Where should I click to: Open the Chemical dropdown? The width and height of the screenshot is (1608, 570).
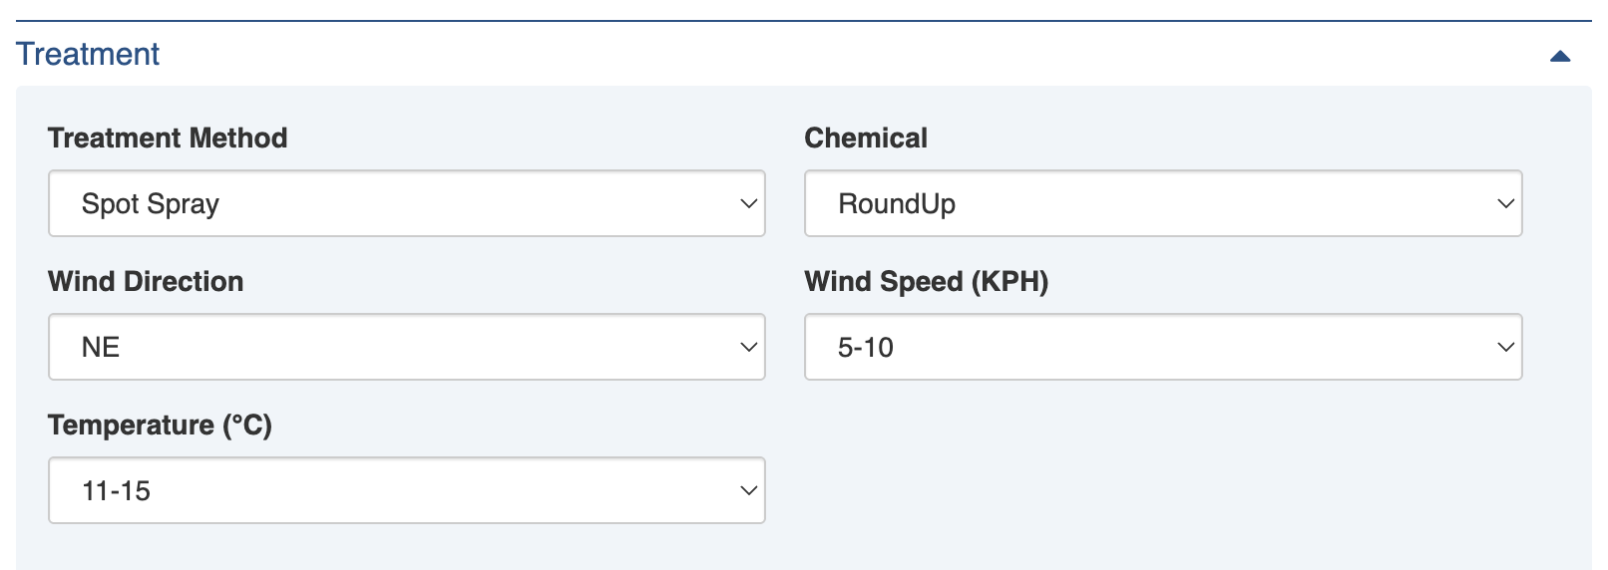point(1162,203)
